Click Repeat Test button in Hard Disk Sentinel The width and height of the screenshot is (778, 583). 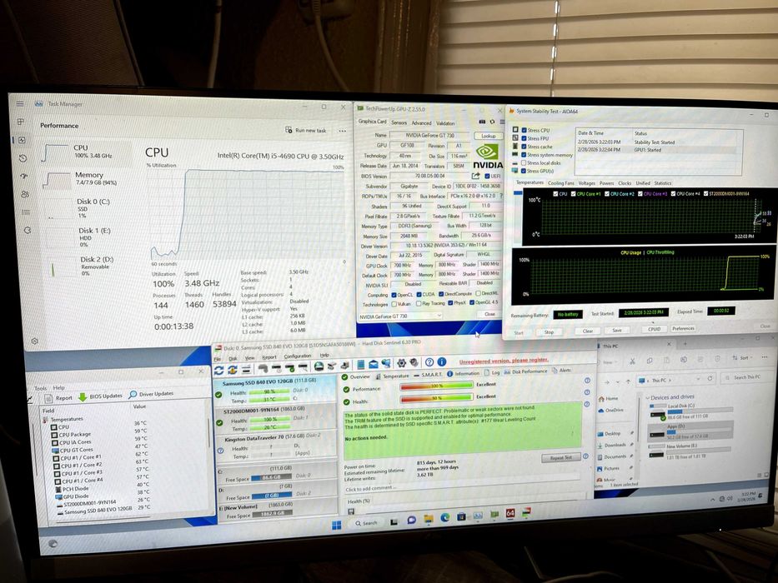pyautogui.click(x=560, y=457)
